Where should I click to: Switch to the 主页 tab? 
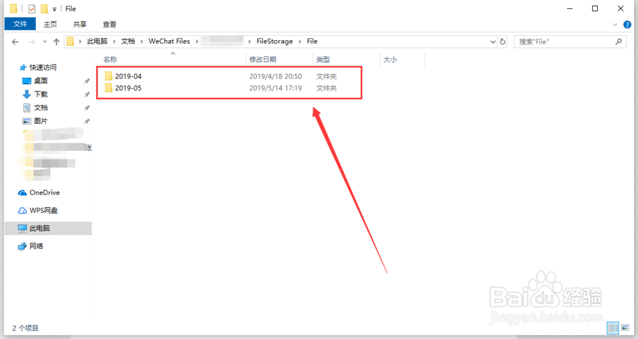[50, 24]
